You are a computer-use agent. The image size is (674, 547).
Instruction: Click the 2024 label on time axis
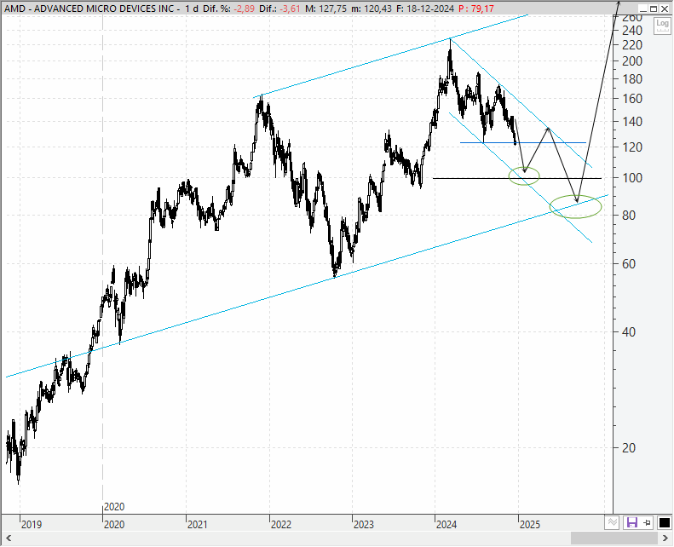pyautogui.click(x=446, y=525)
